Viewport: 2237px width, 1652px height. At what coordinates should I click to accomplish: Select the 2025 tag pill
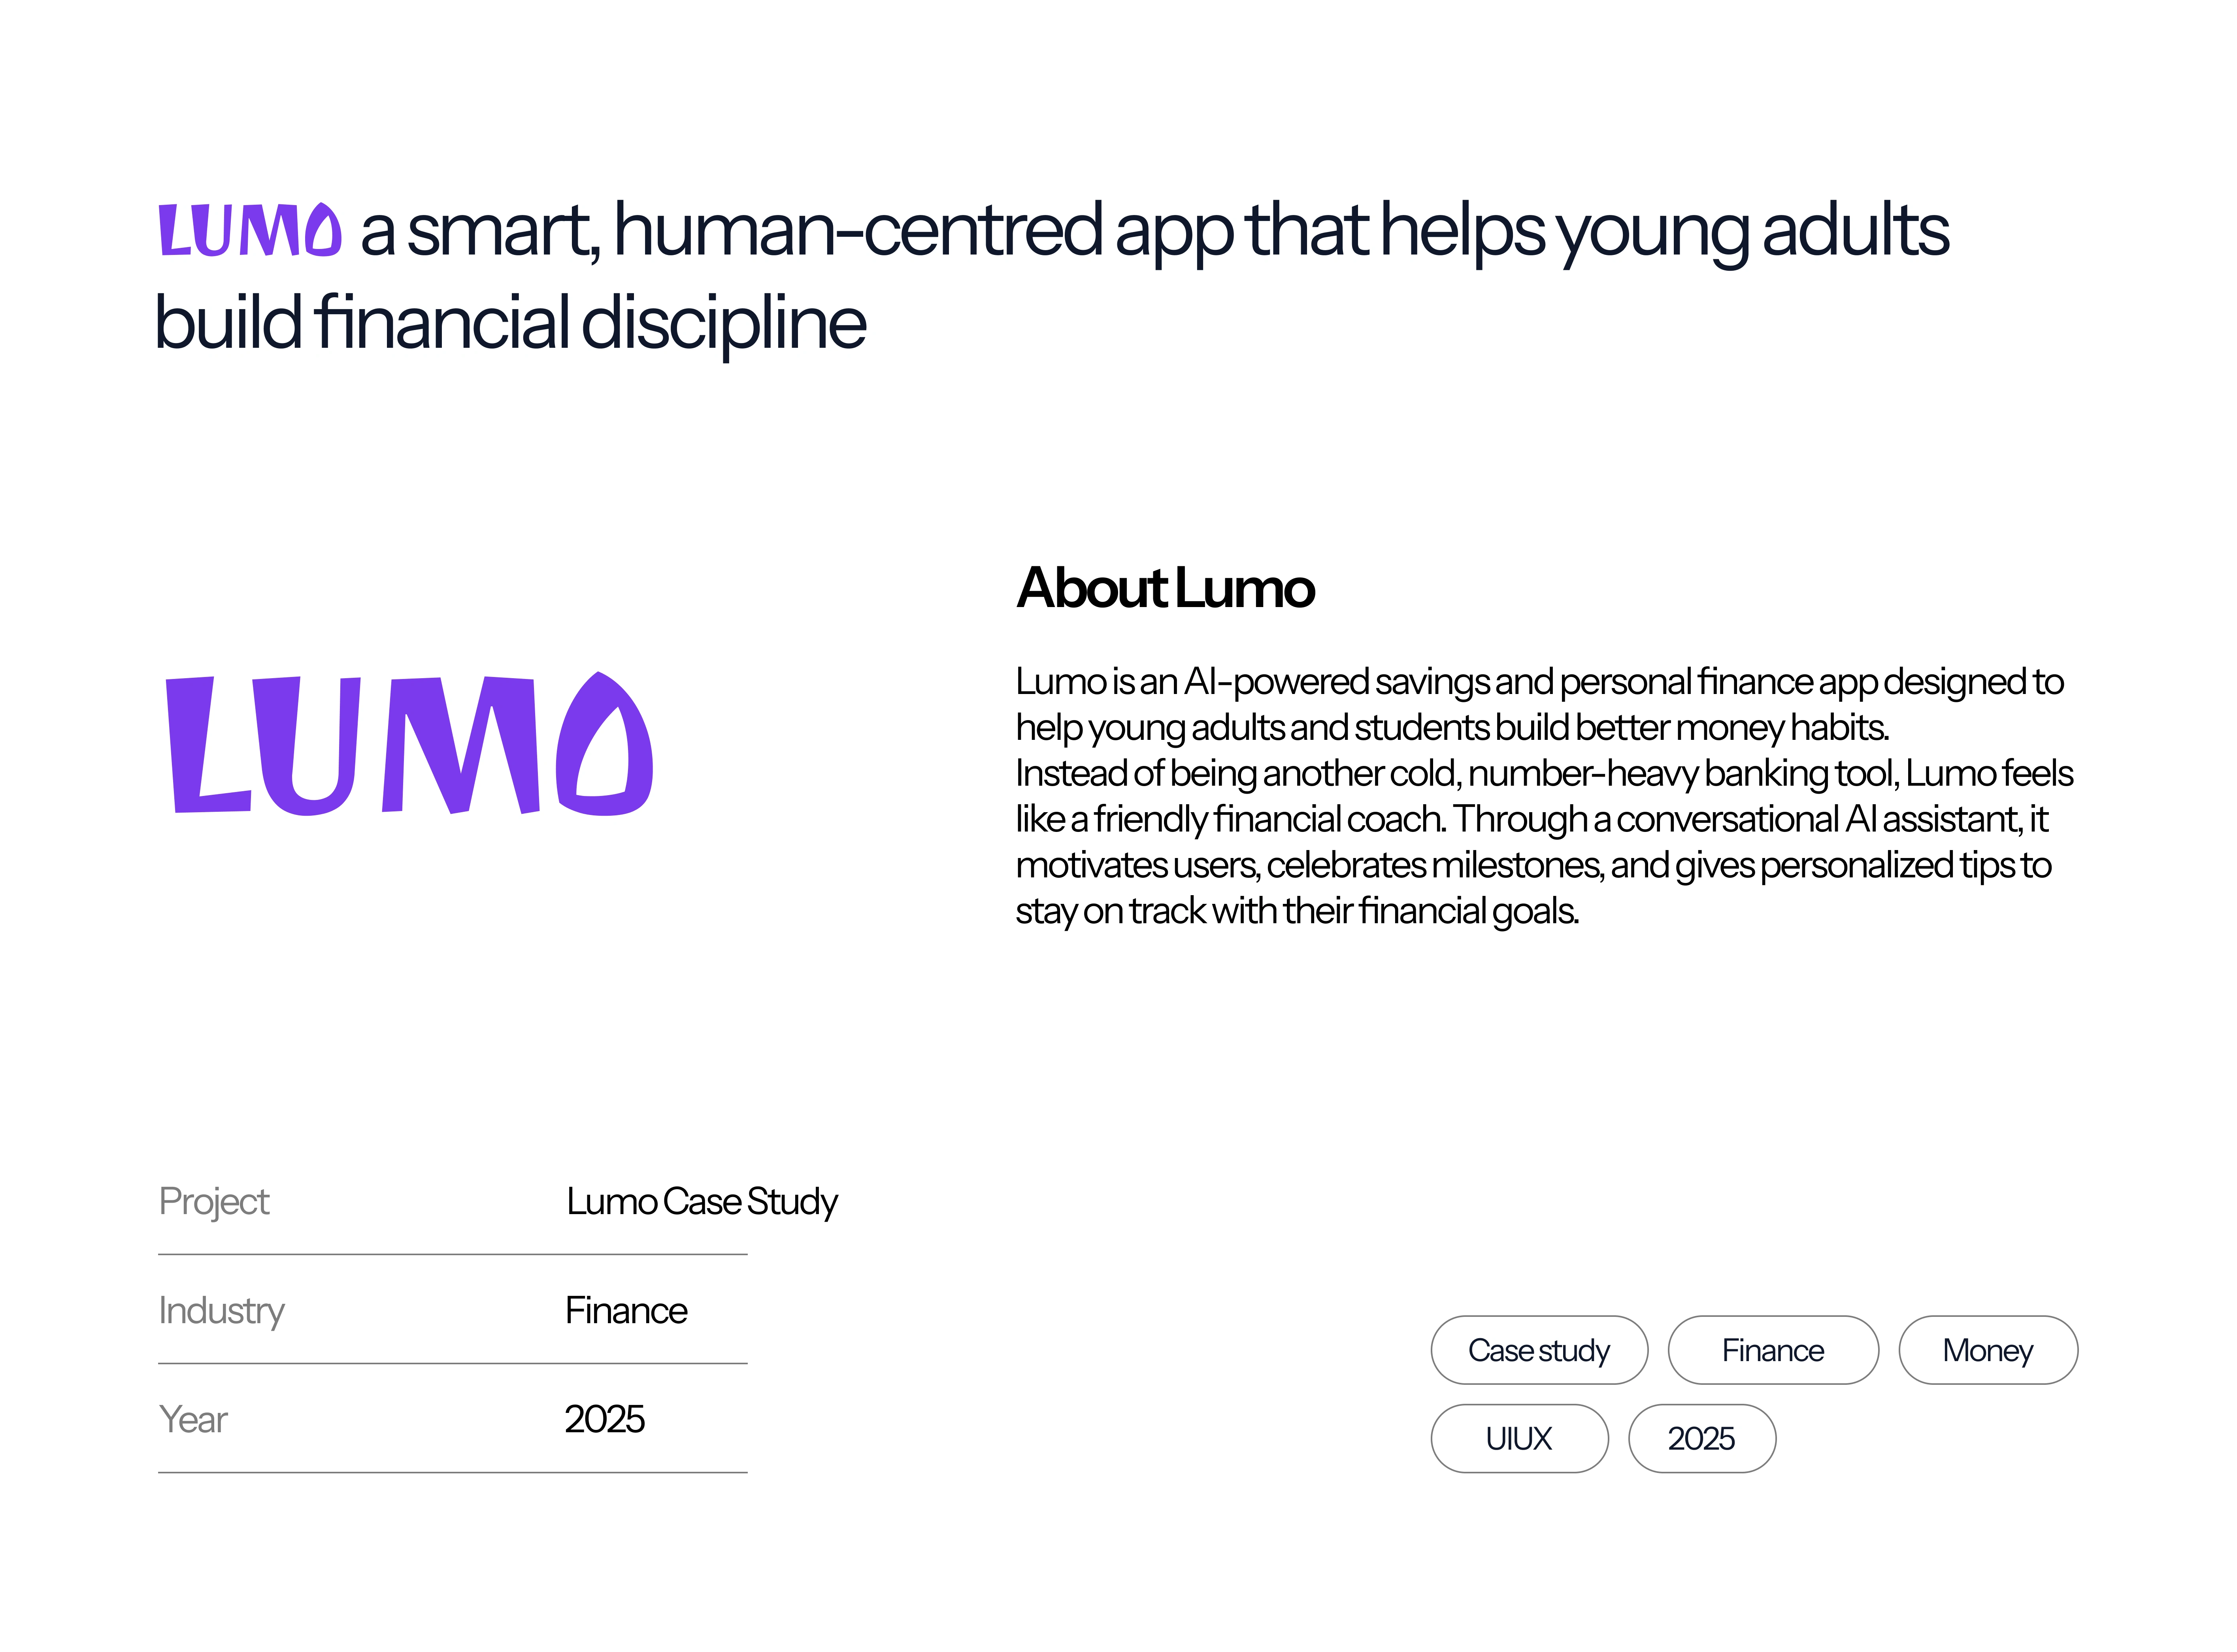pos(1701,1438)
